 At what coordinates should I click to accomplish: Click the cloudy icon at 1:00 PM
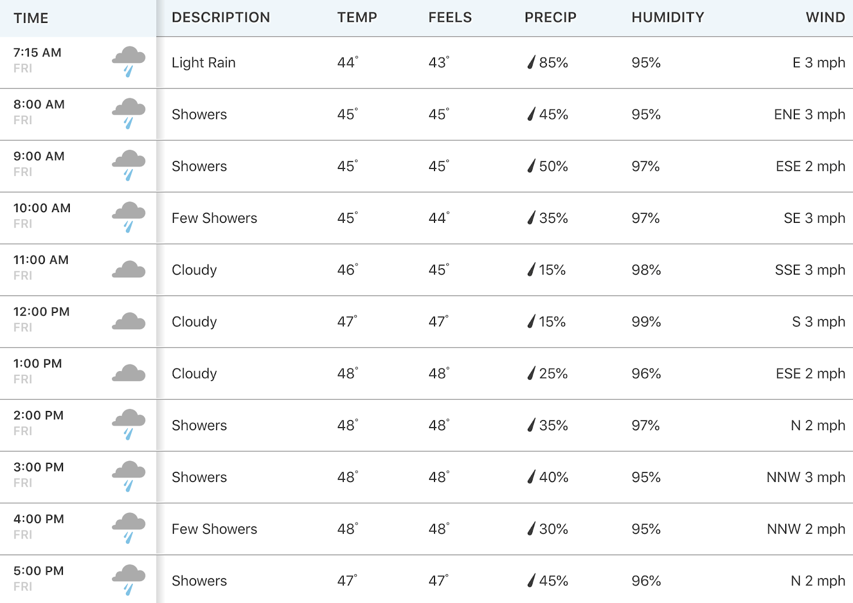[x=128, y=373]
